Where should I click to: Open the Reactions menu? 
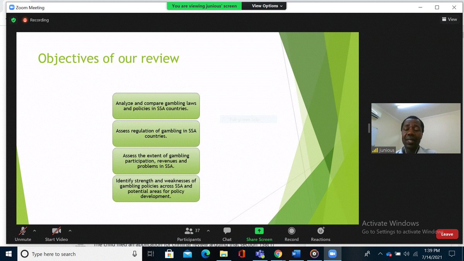click(321, 234)
